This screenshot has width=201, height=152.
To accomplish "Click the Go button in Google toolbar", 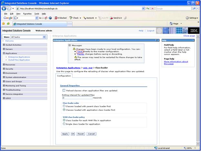I will click(x=40, y=18).
